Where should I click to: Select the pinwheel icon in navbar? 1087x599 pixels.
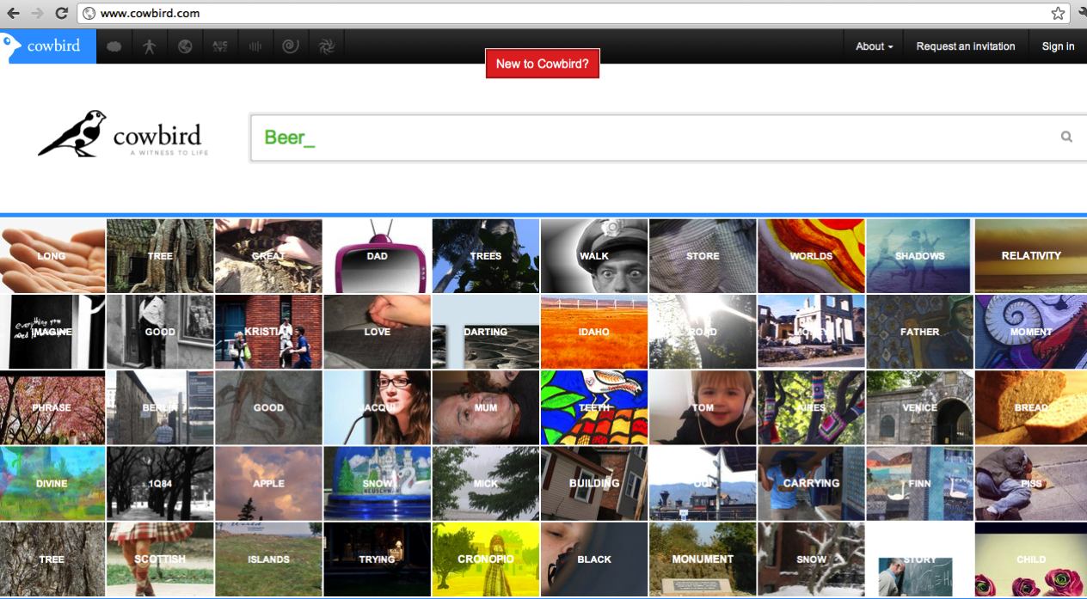[x=326, y=46]
